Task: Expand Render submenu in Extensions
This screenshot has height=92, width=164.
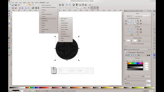Action: point(49,25)
